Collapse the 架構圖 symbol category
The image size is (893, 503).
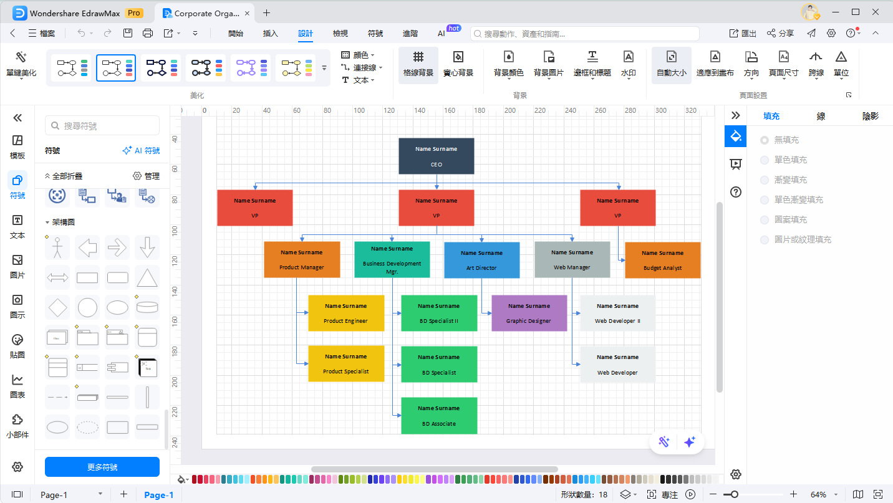[47, 222]
